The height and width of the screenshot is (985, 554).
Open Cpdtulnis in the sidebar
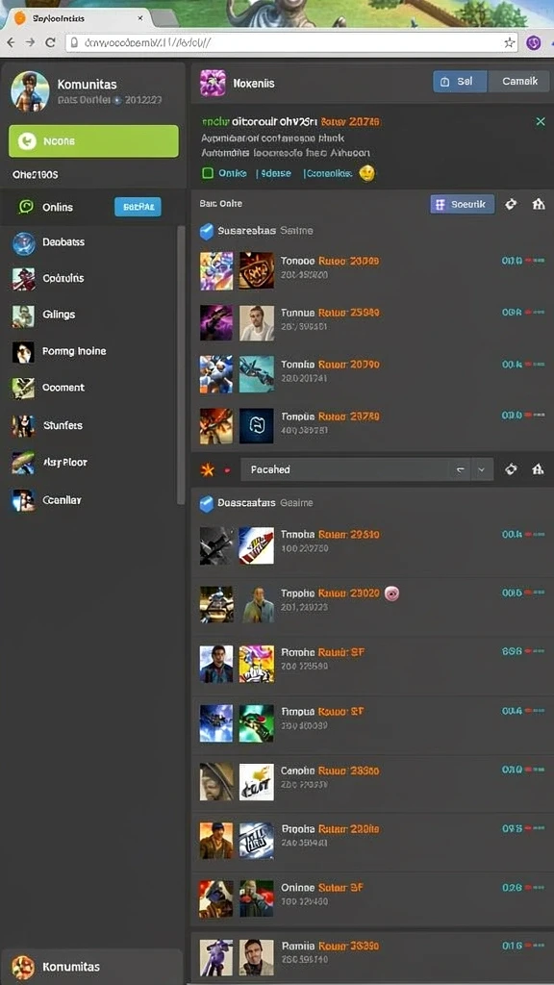[63, 278]
